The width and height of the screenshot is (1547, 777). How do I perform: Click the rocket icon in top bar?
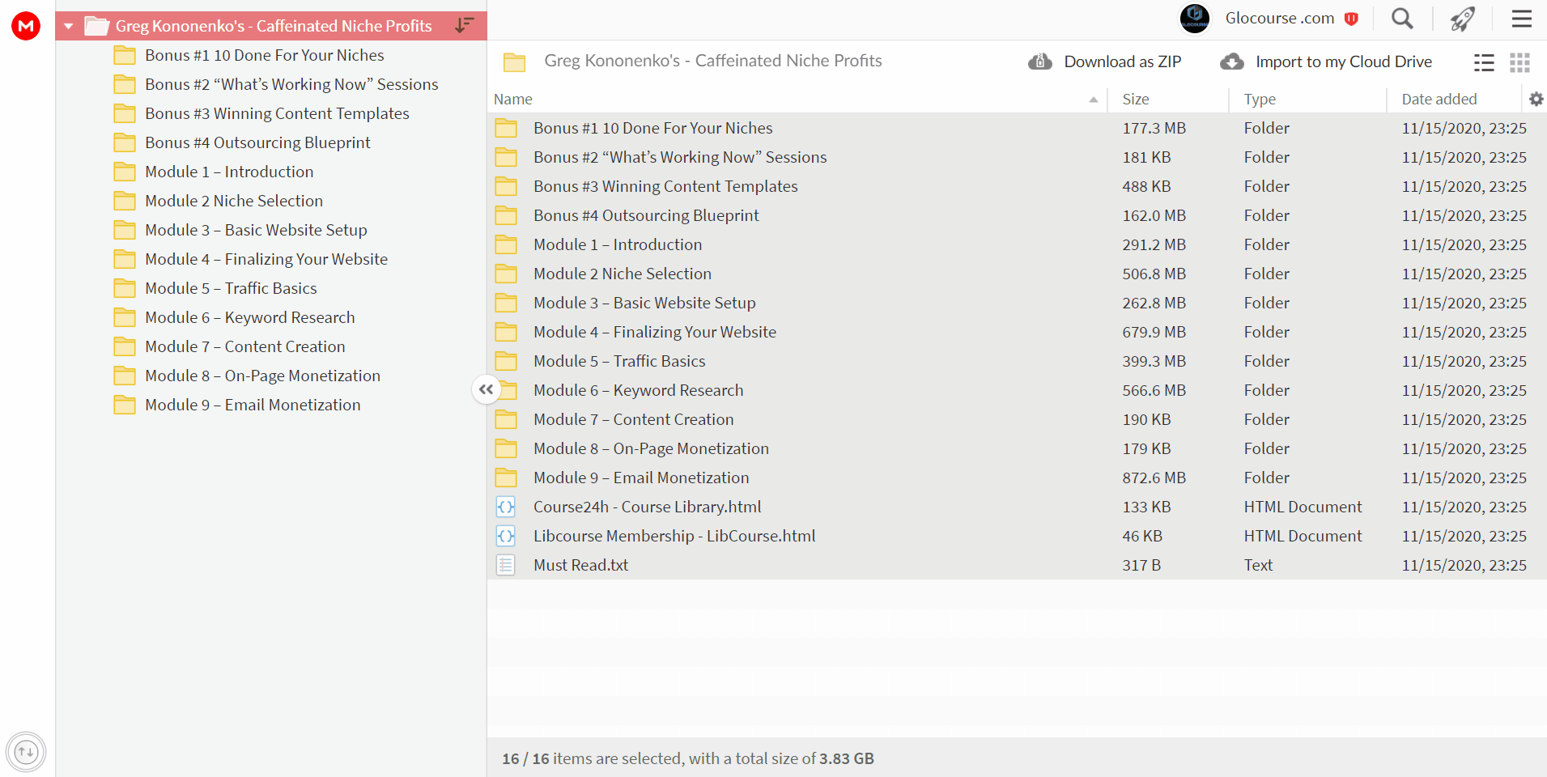(x=1463, y=19)
